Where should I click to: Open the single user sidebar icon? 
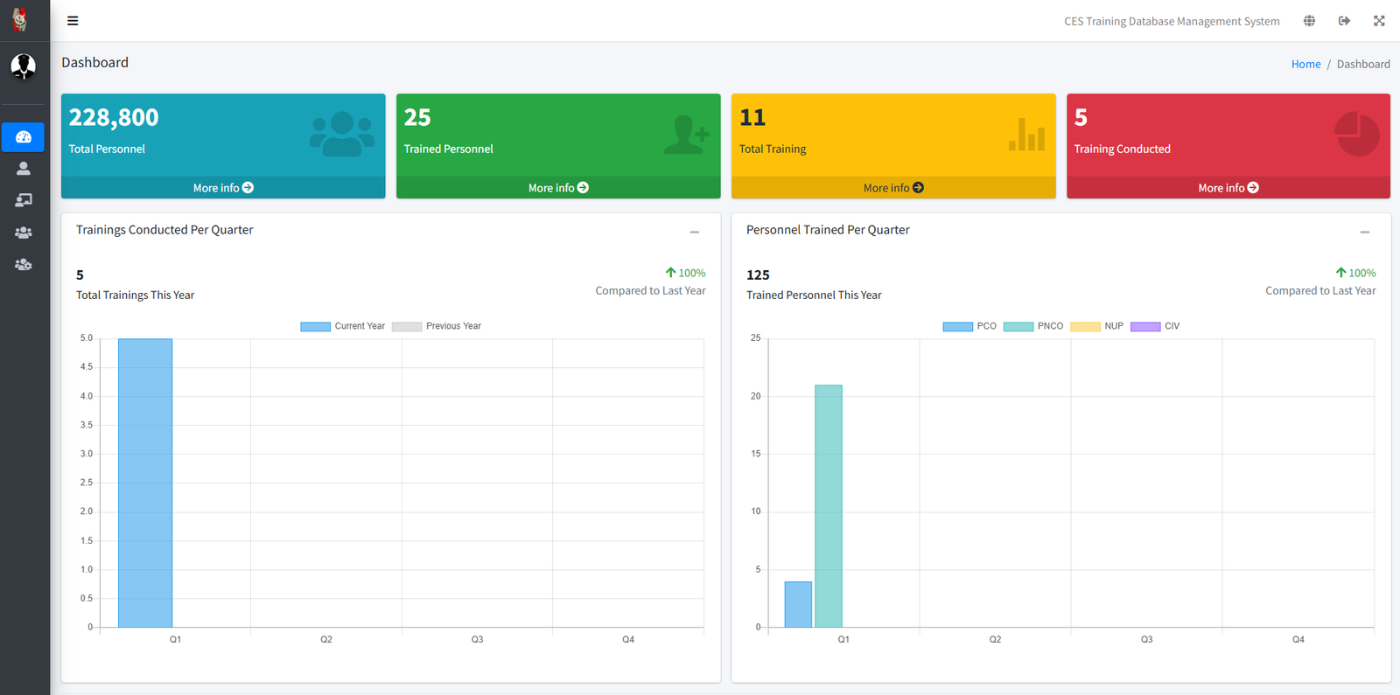(x=24, y=169)
